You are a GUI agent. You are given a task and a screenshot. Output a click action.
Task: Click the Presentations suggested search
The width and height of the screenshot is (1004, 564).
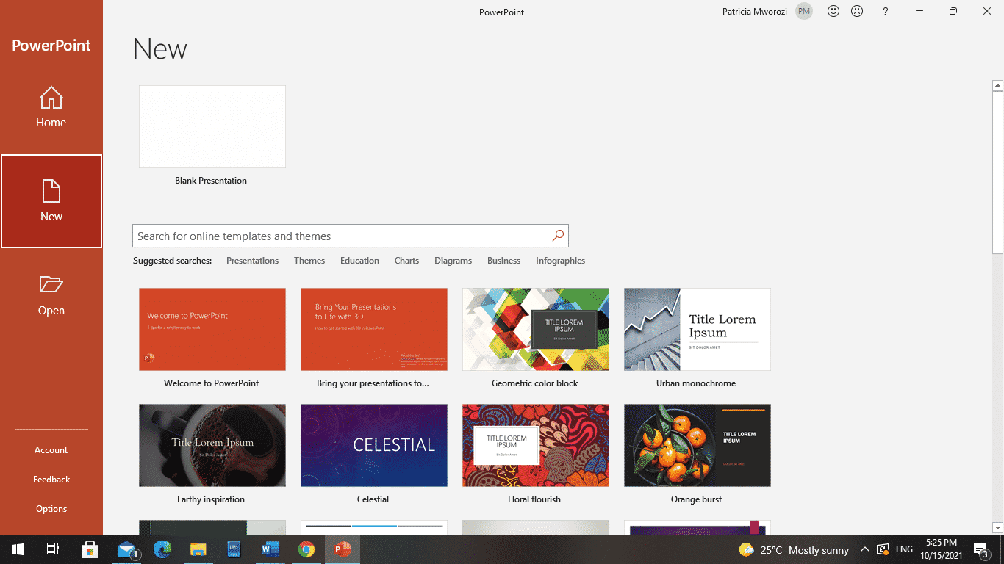pyautogui.click(x=252, y=260)
